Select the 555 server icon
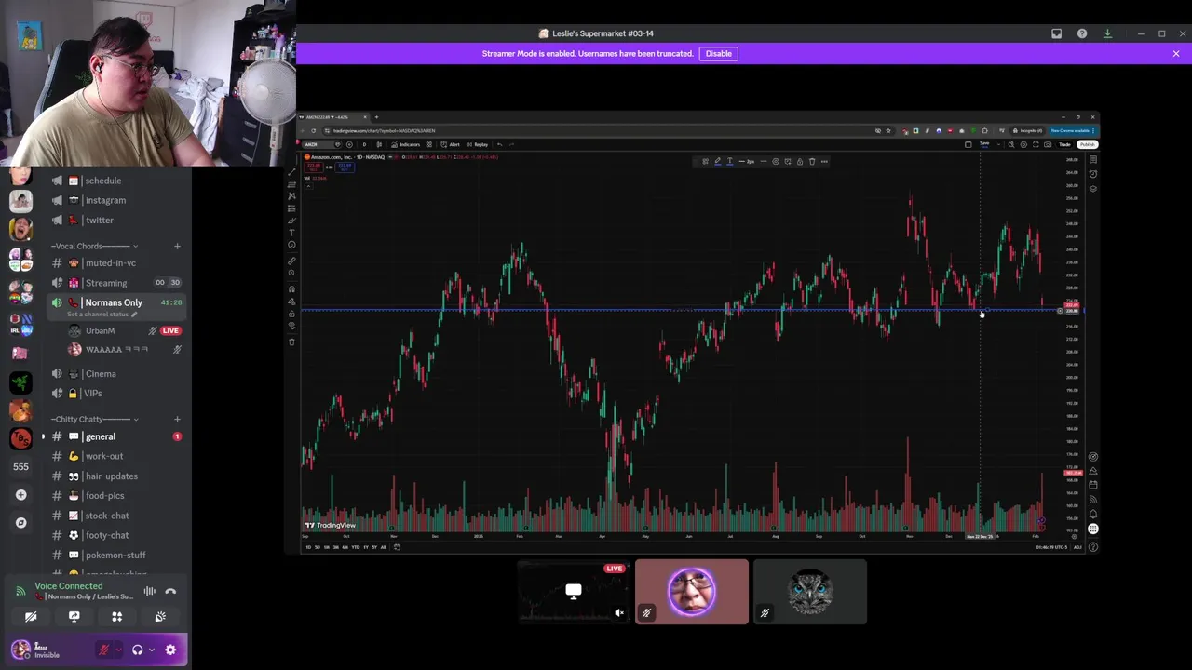The image size is (1192, 670). click(20, 466)
